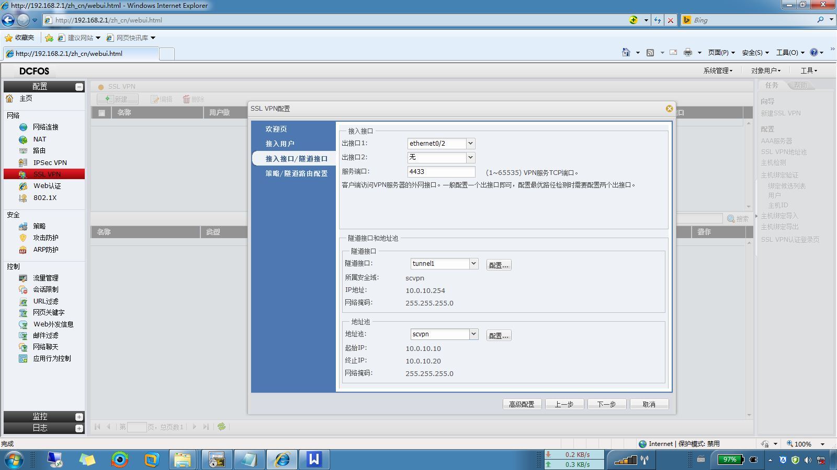Click the Bing search box

[753, 20]
